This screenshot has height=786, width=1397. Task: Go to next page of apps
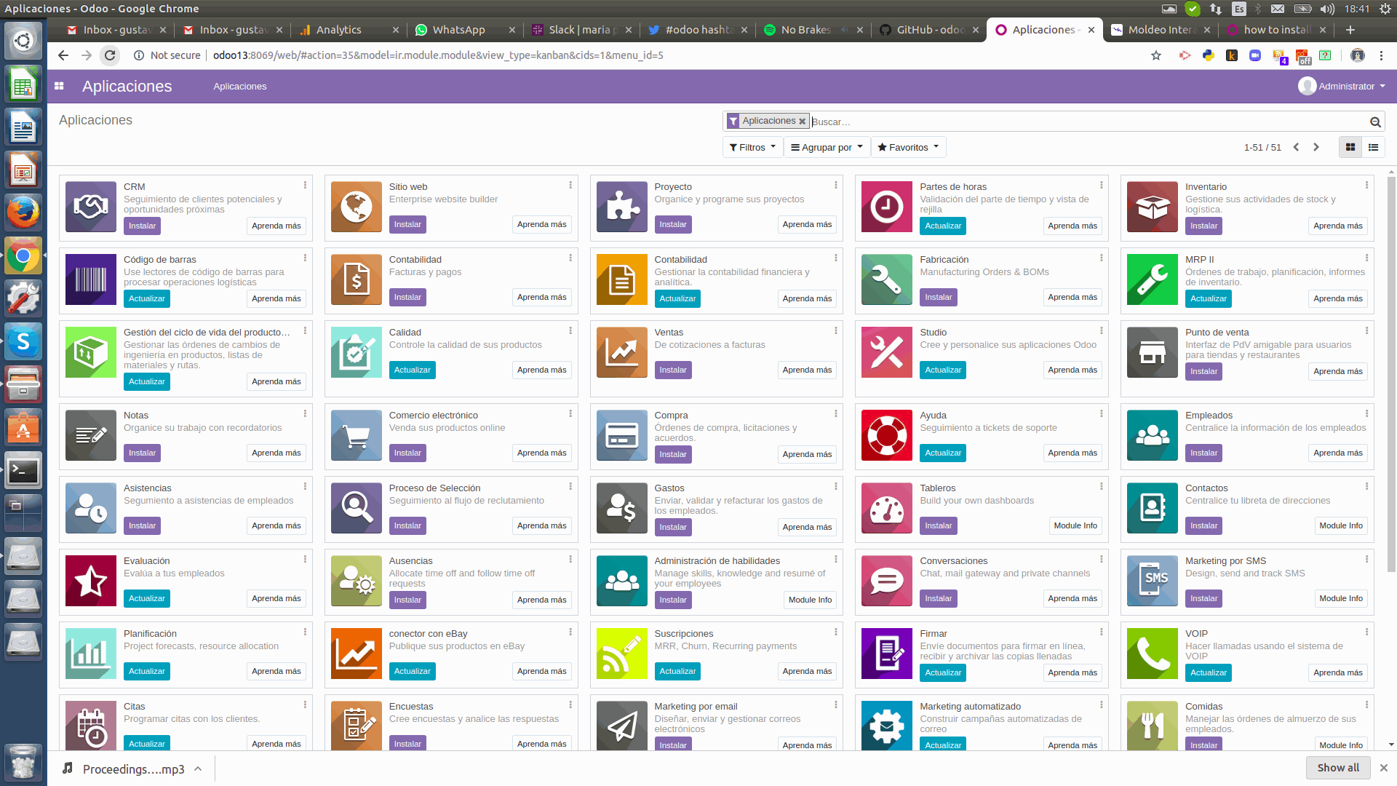pyautogui.click(x=1316, y=147)
